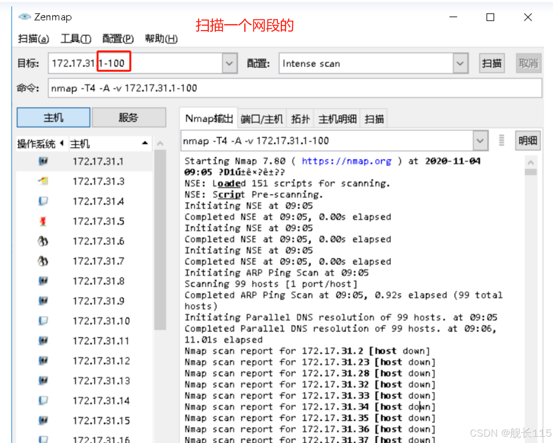Select host row 172.17.31.1

point(85,162)
